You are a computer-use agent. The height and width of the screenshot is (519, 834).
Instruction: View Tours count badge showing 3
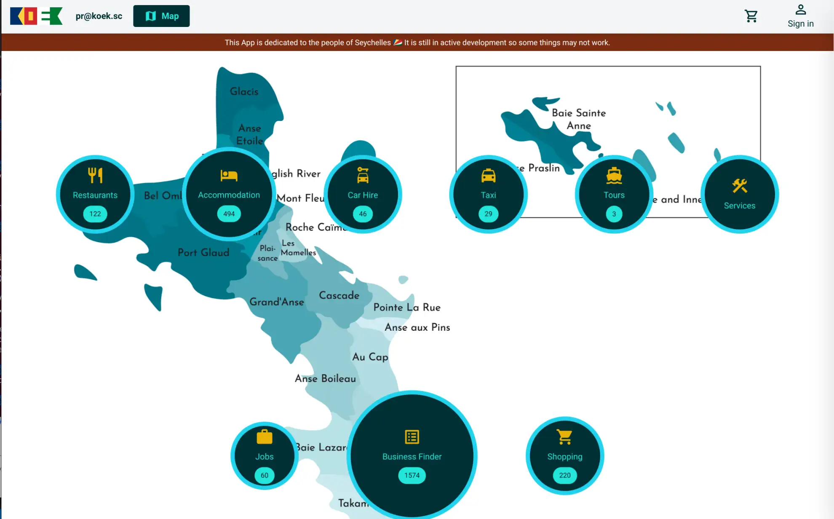point(614,214)
